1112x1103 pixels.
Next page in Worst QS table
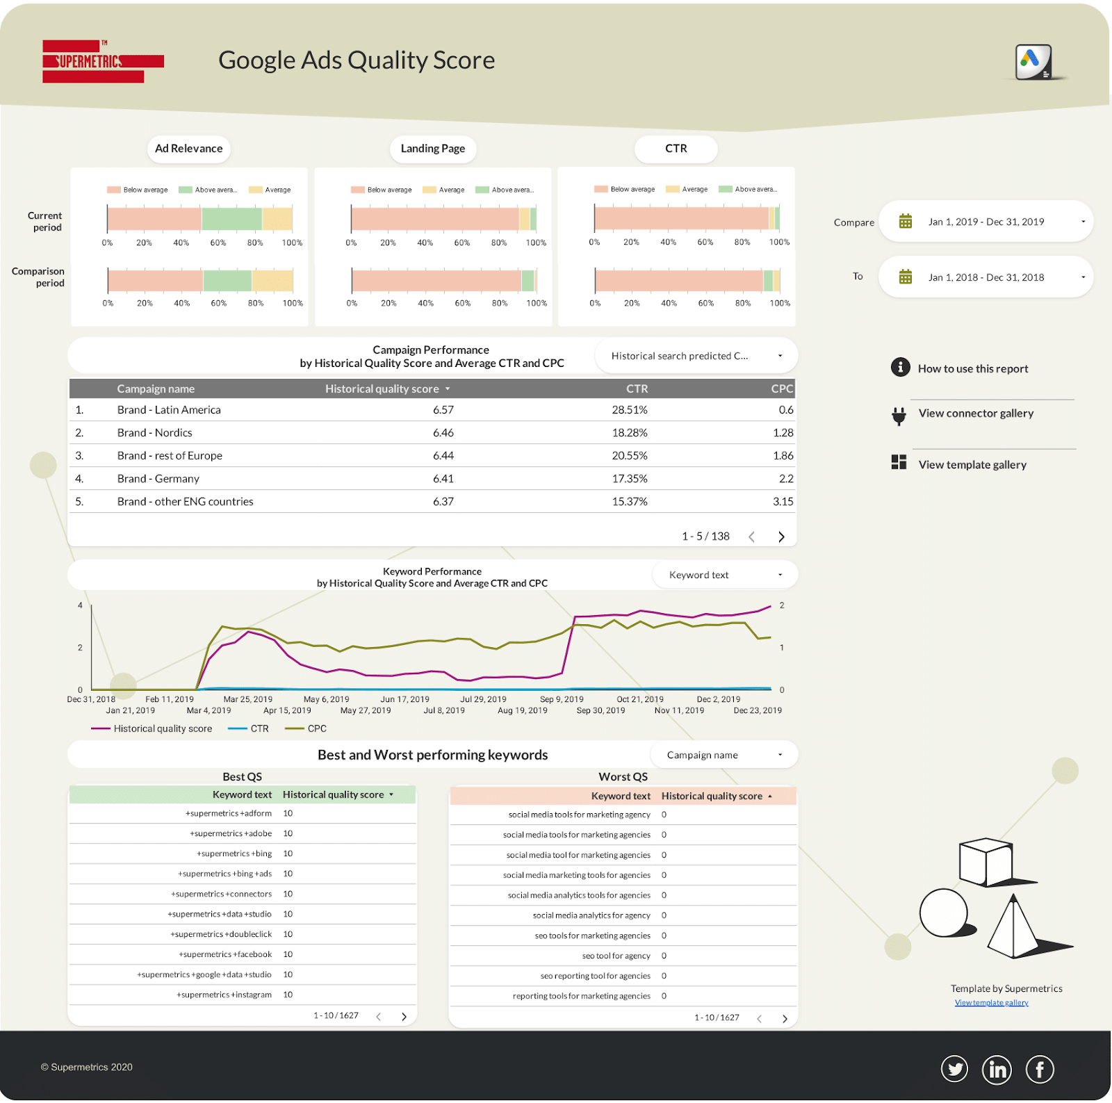click(x=785, y=1018)
